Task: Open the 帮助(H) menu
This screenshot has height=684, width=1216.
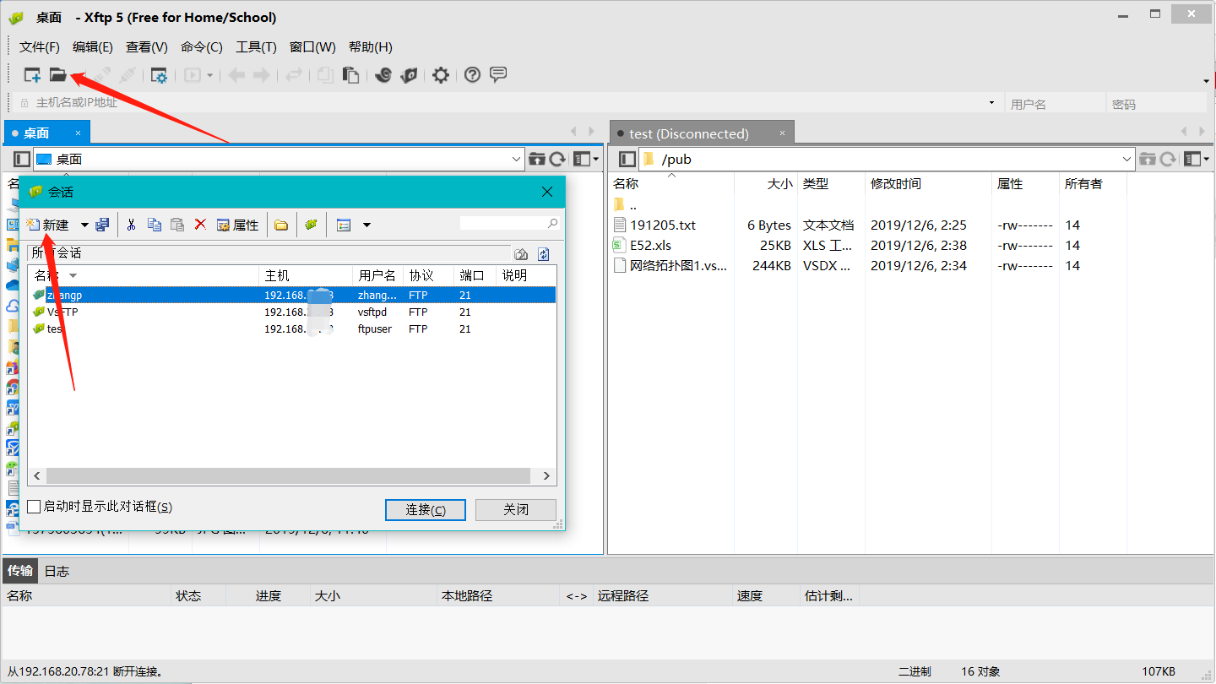Action: (x=371, y=47)
